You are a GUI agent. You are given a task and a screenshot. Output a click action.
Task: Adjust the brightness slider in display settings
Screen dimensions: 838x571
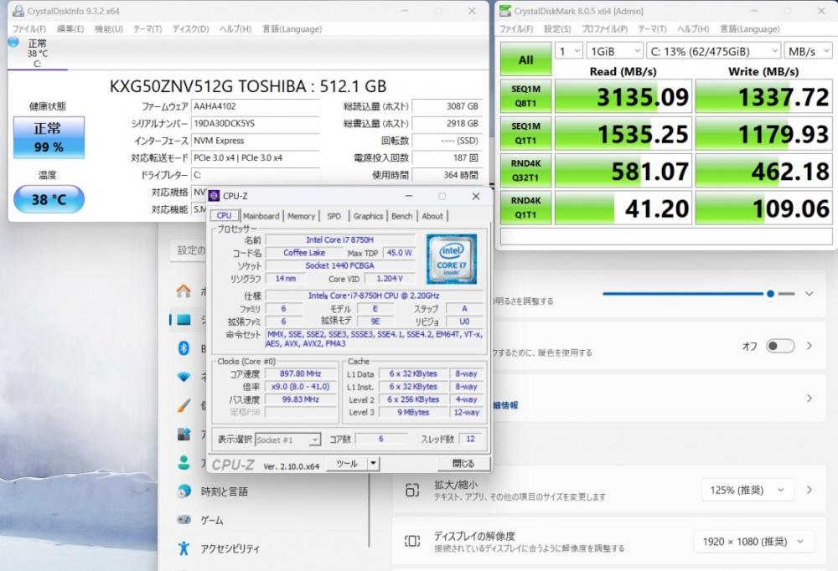pos(699,294)
